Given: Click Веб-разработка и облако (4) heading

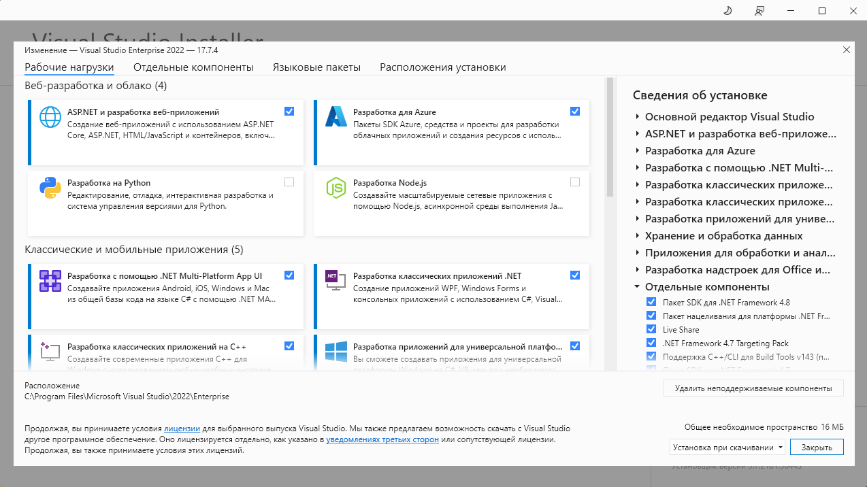Looking at the screenshot, I should [95, 86].
